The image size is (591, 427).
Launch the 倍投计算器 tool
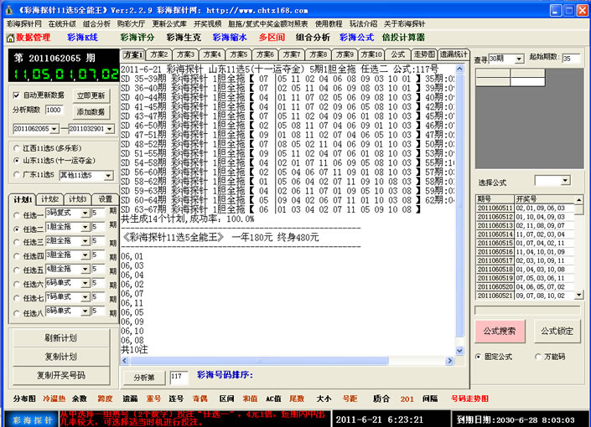coord(402,38)
